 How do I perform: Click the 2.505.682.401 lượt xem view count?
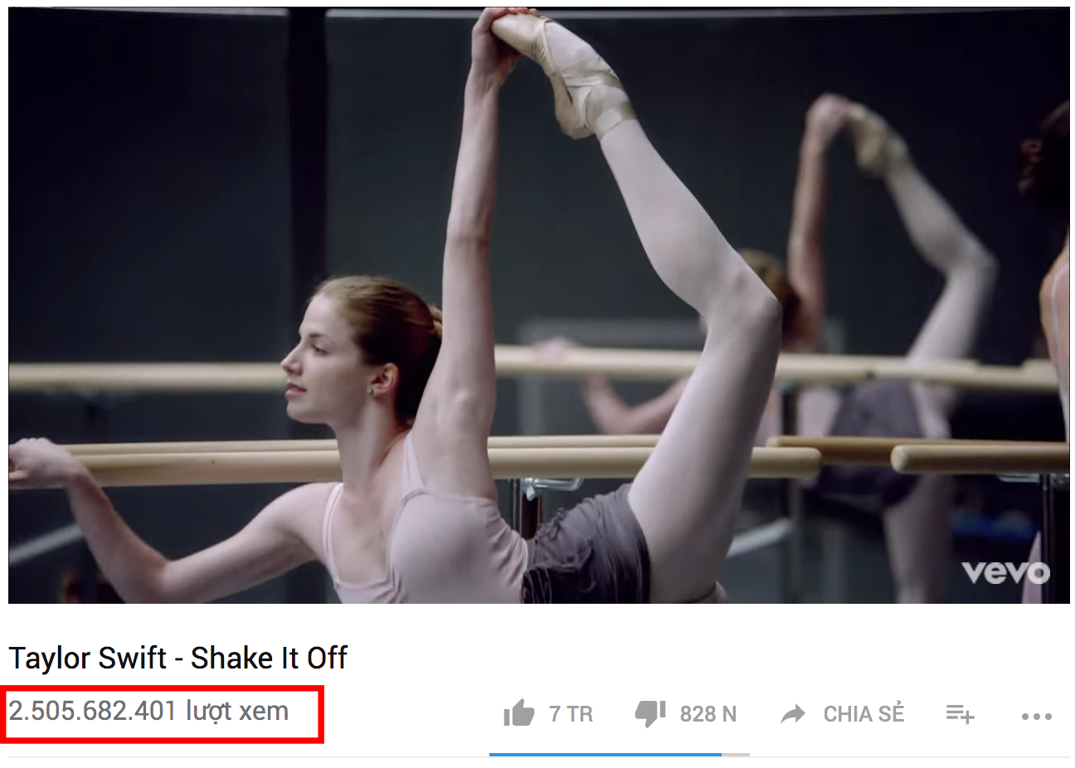148,711
